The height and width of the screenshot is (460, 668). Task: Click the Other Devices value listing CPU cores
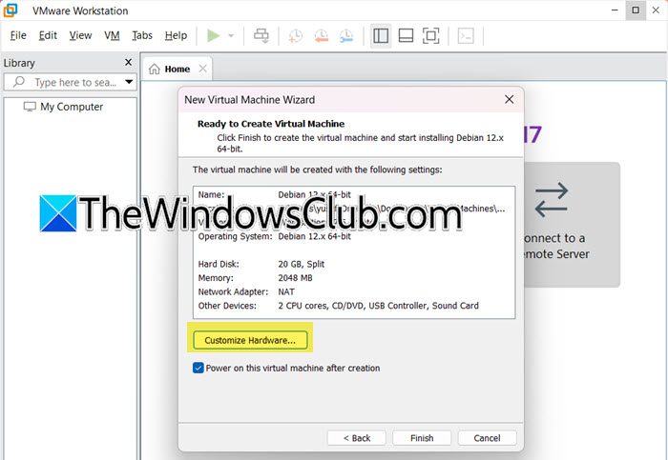(378, 306)
